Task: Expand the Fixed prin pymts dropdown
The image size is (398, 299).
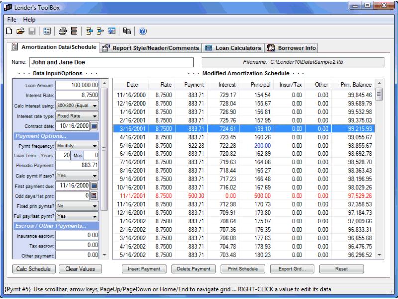Action: point(95,206)
